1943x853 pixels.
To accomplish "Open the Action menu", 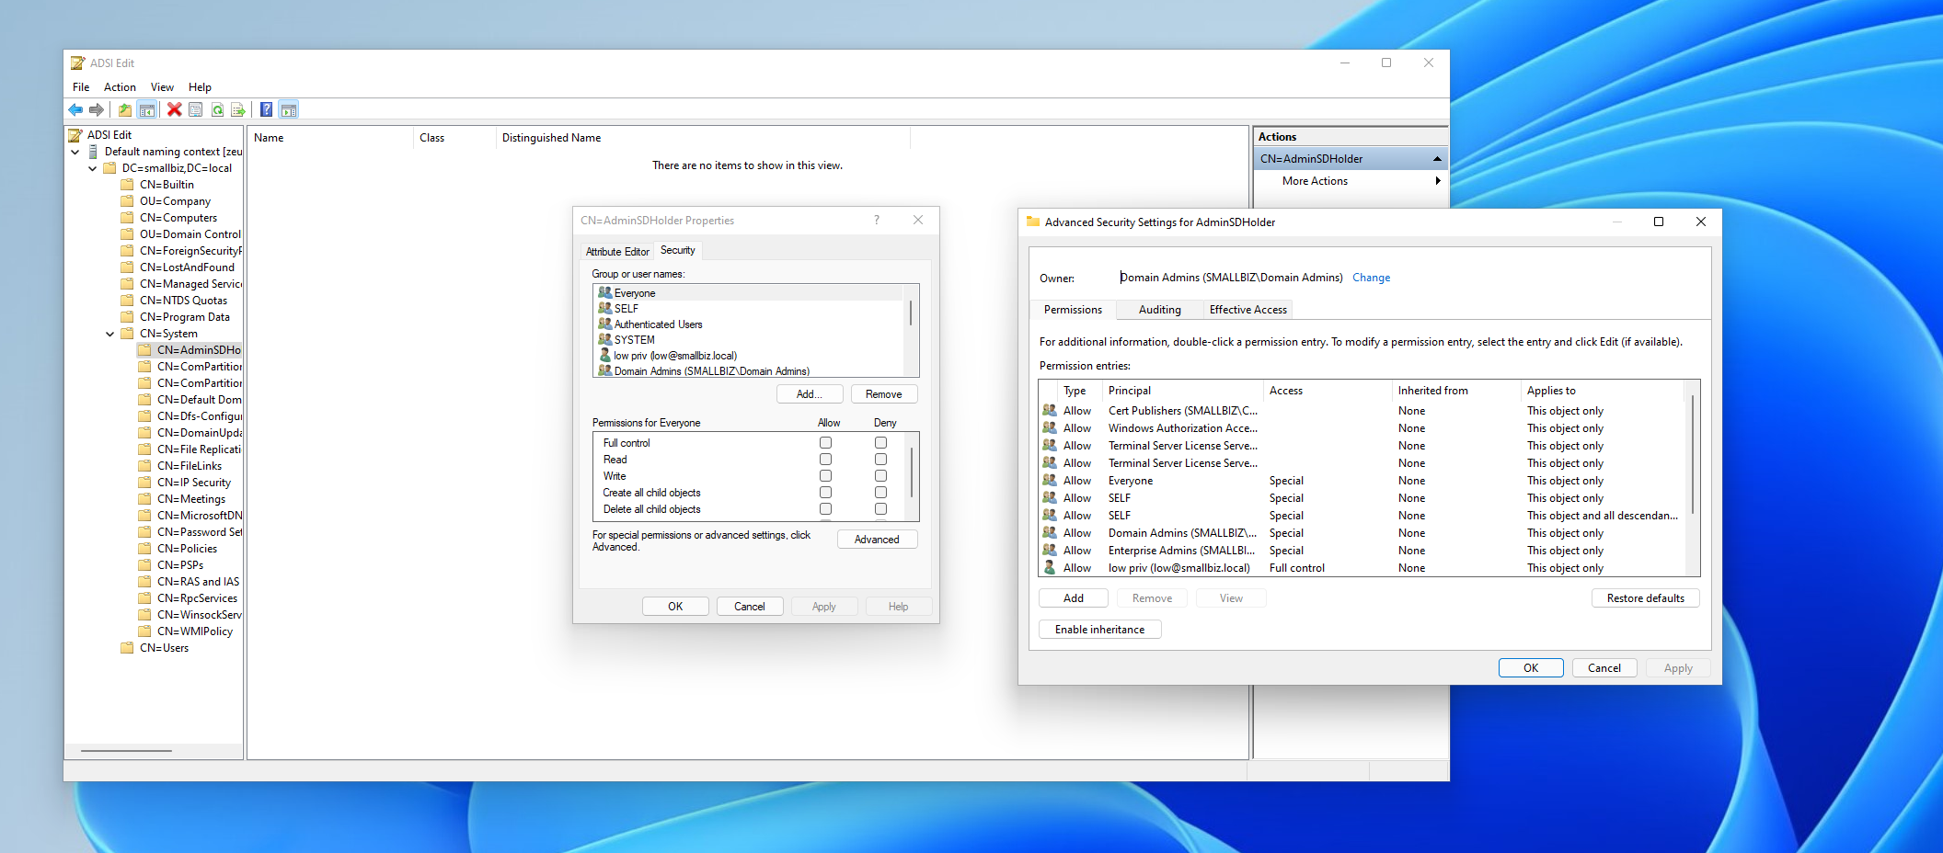I will click(x=120, y=87).
